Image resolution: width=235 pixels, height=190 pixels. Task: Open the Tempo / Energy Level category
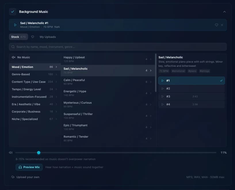coord(35,89)
